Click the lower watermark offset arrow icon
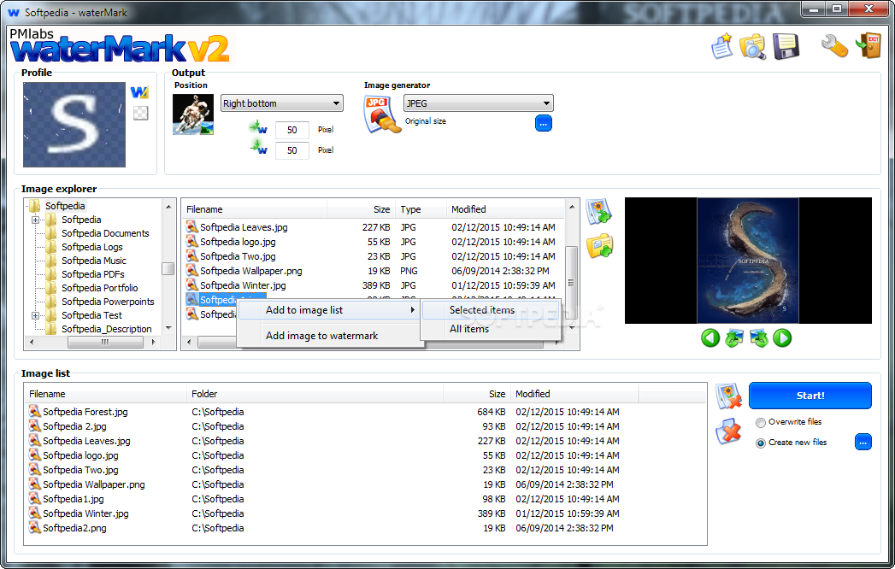Viewport: 895px width, 569px height. pyautogui.click(x=258, y=149)
